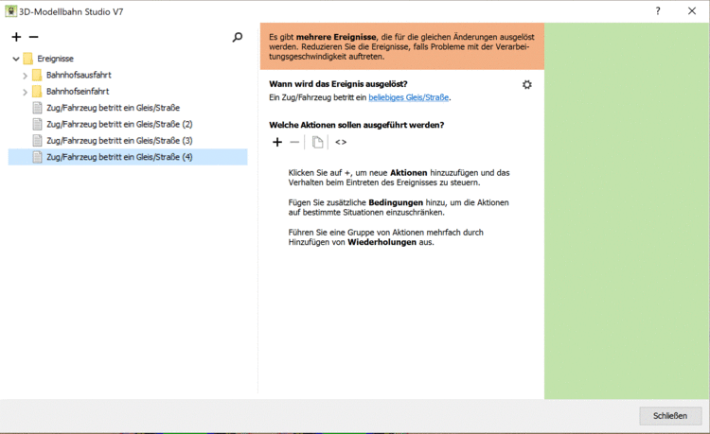This screenshot has width=710, height=434.
Task: Click the minus icon to remove selected event
Action: (x=33, y=37)
